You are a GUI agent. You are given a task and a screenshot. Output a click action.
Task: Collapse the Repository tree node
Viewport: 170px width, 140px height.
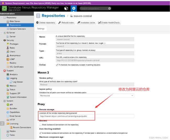click(2, 17)
